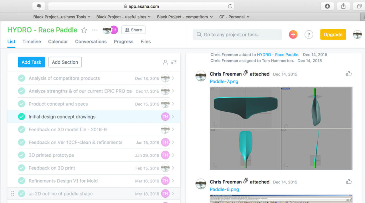Open the Conversations tab
The width and height of the screenshot is (365, 203).
[91, 42]
